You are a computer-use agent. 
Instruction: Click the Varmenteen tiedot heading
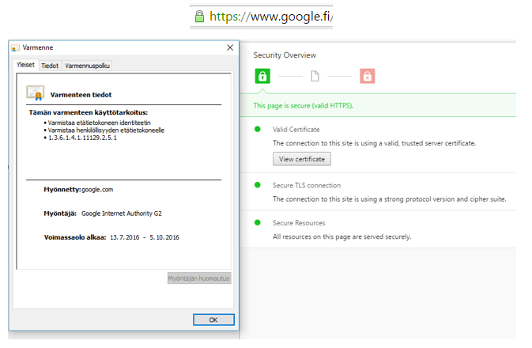(81, 95)
